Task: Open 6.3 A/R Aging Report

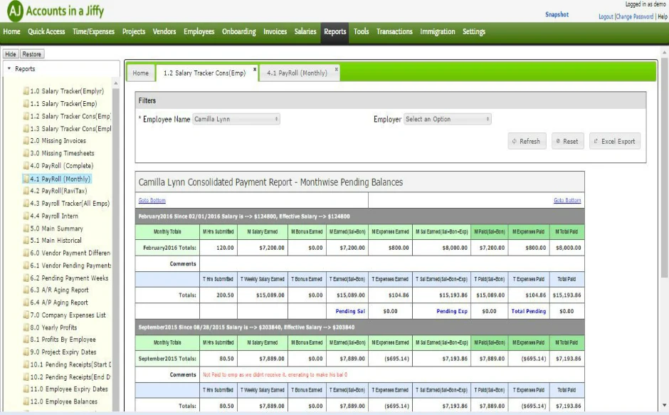Action: 59,290
